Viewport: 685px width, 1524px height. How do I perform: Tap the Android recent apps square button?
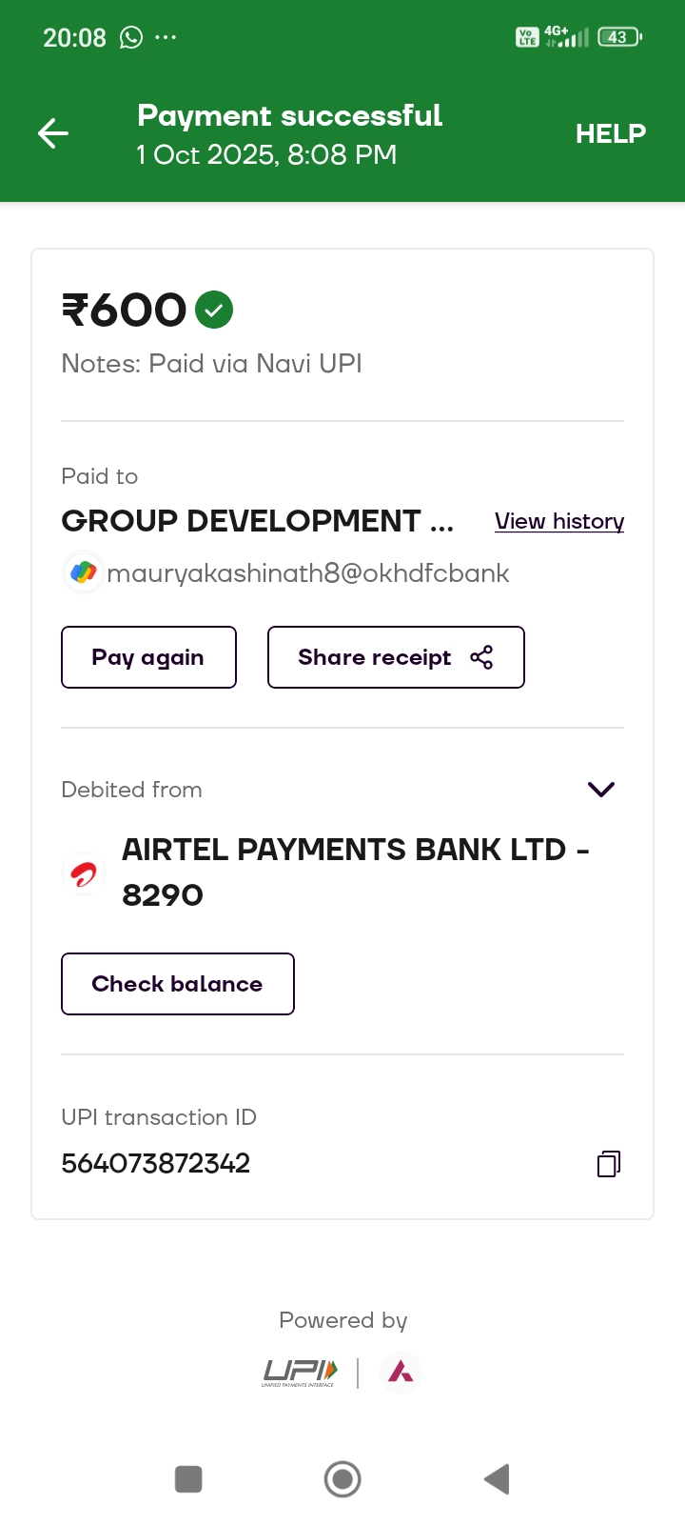(x=188, y=1479)
